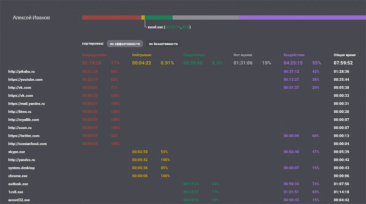Screen dimensions: 366x204
Task: Click the skype.exe application row
Action: 183,152
